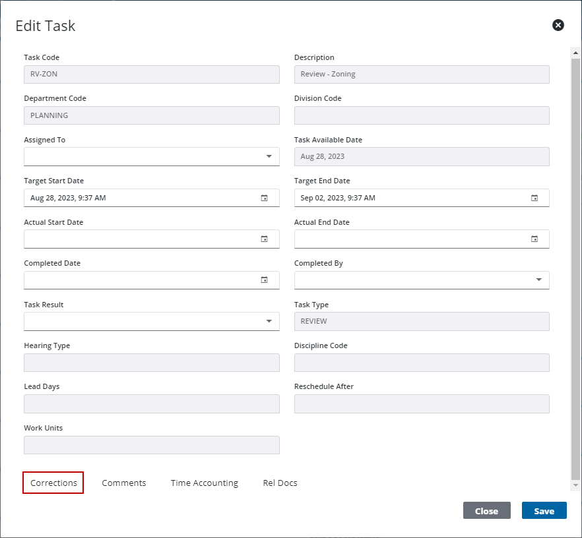
Task: Open the Assigned To dropdown
Action: (269, 156)
